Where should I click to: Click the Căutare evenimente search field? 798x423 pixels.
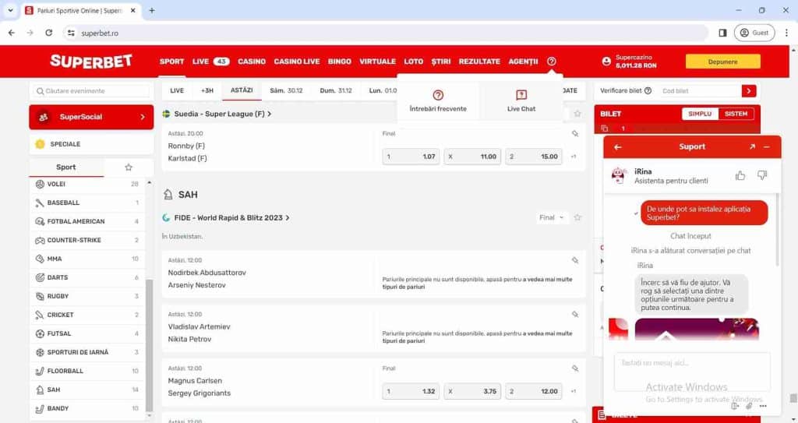pos(92,91)
